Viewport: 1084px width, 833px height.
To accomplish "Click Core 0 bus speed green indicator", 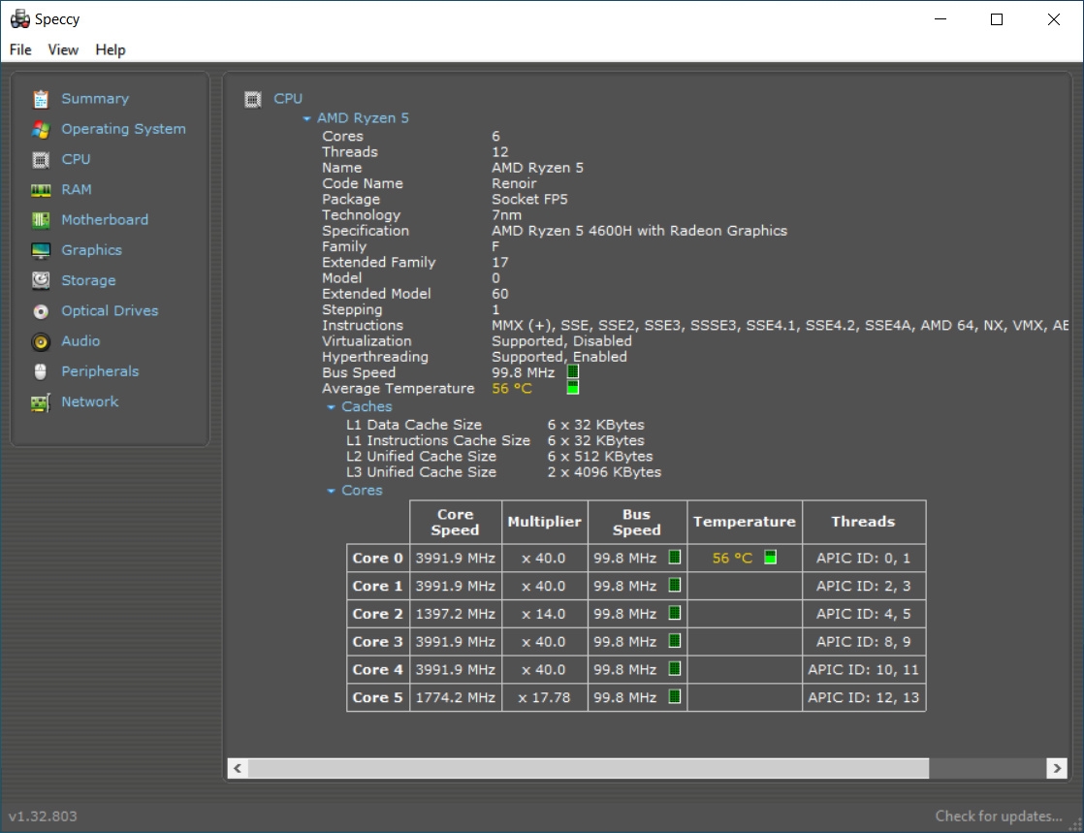I will pos(675,558).
